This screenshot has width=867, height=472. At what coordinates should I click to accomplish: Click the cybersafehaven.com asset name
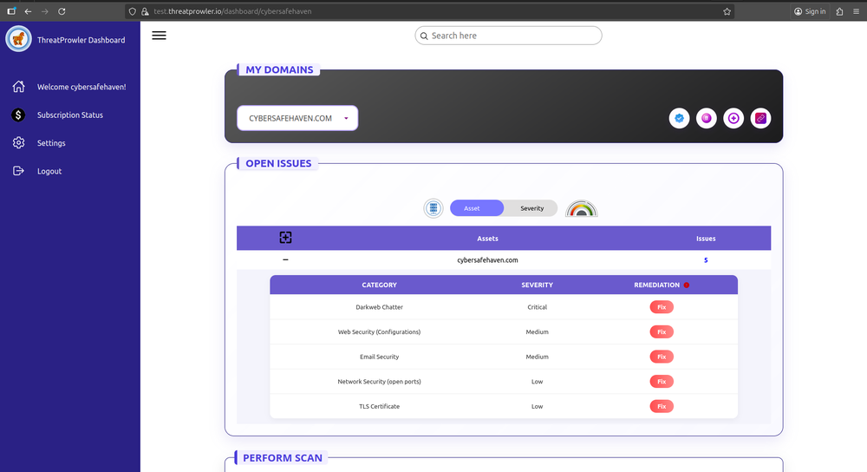487,260
